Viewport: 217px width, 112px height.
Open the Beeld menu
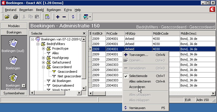pyautogui.click(x=40, y=10)
